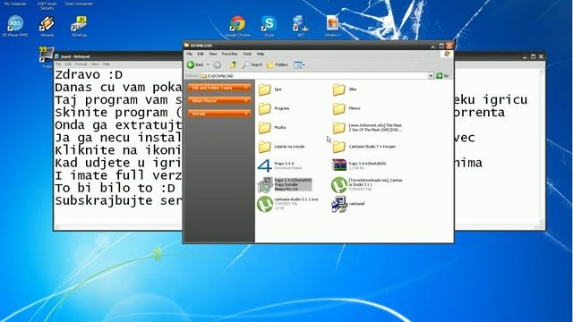This screenshot has height=322, width=573.
Task: Open the Help menu in Explorer
Action: [x=261, y=54]
